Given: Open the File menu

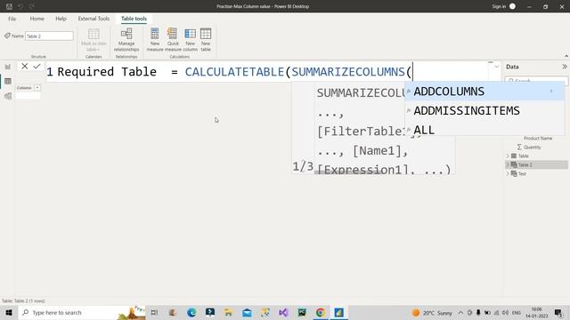Looking at the screenshot, I should pos(12,19).
